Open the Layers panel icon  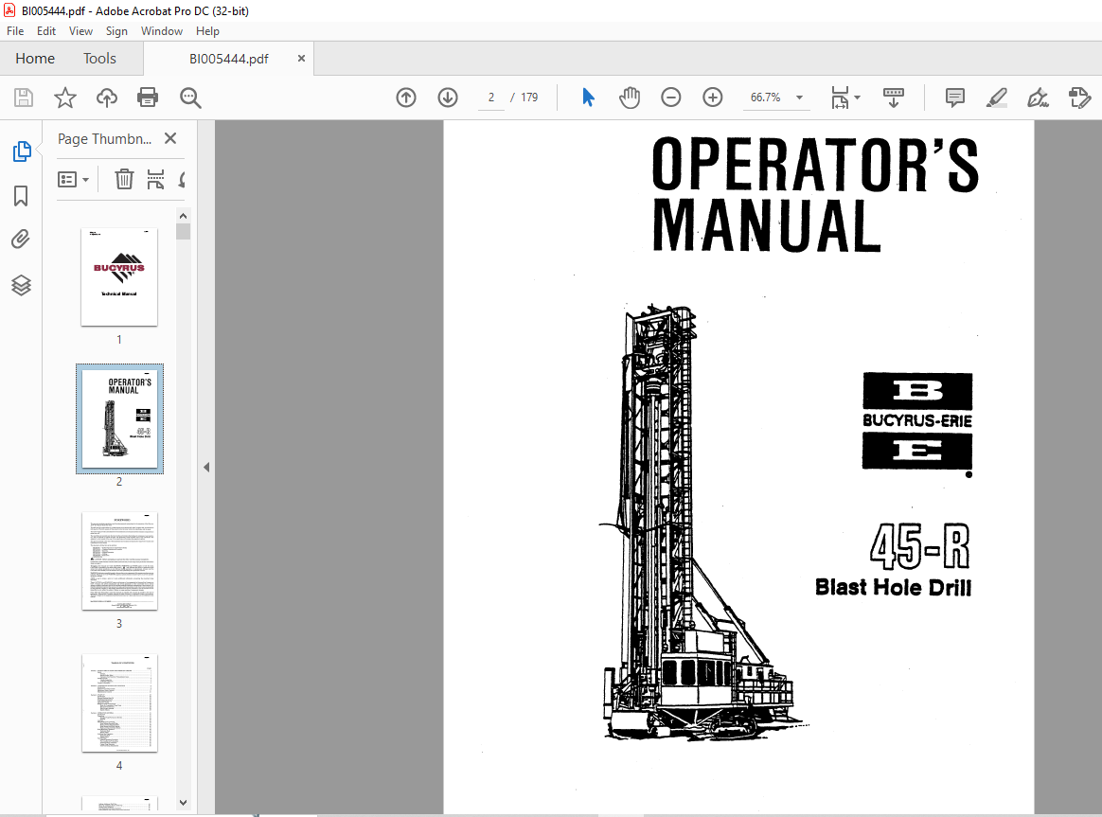(21, 285)
